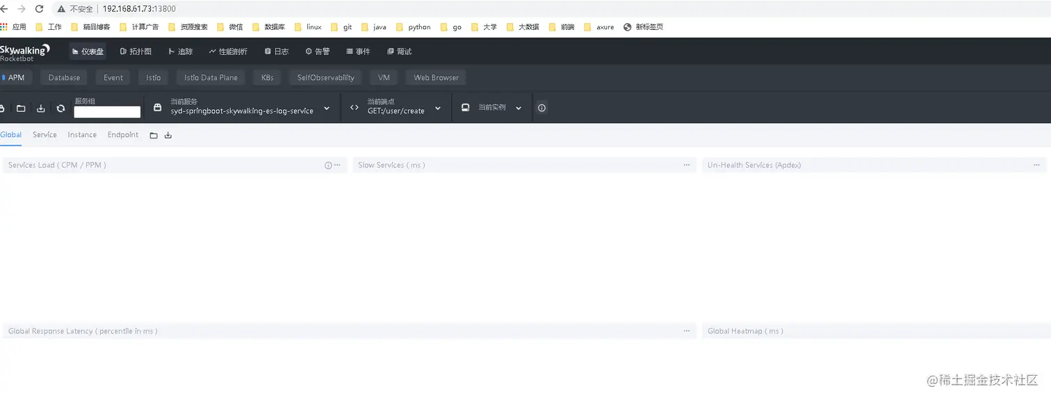Open the 工作 bookmark folder
The height and width of the screenshot is (400, 1051).
(49, 27)
